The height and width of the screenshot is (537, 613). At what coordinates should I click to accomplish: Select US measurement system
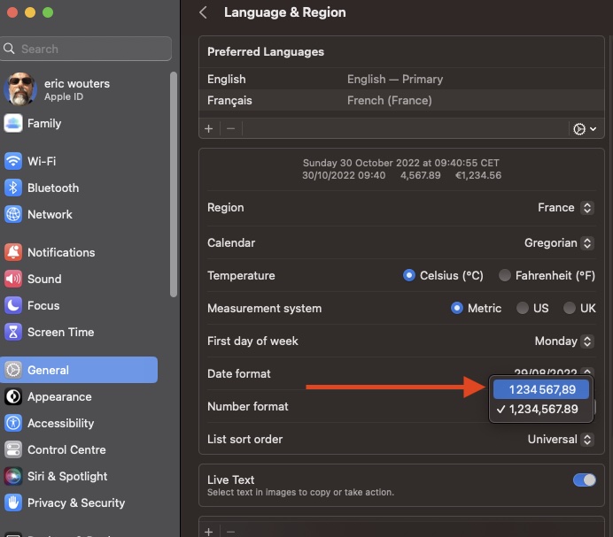click(x=523, y=308)
